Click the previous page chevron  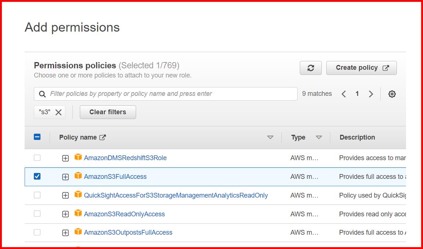pyautogui.click(x=344, y=94)
